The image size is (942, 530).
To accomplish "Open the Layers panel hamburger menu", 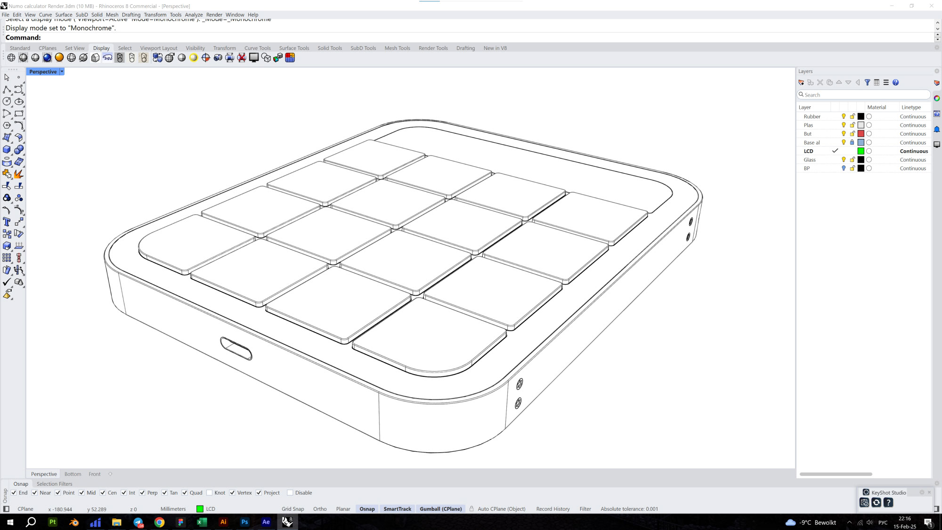I will [x=886, y=82].
